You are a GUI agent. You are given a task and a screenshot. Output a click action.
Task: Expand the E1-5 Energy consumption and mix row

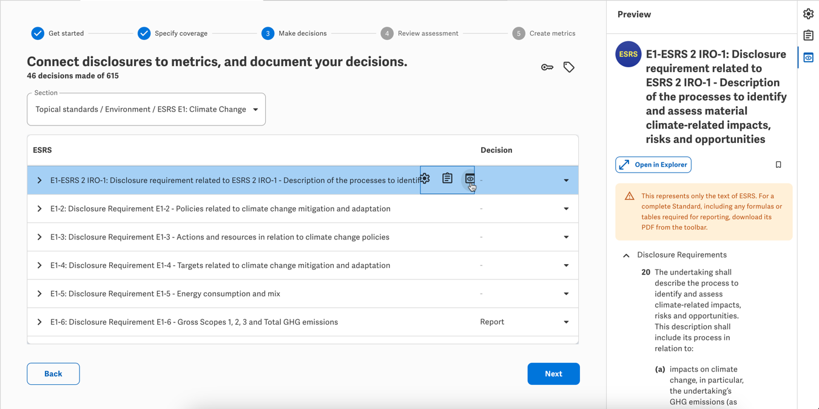click(39, 294)
